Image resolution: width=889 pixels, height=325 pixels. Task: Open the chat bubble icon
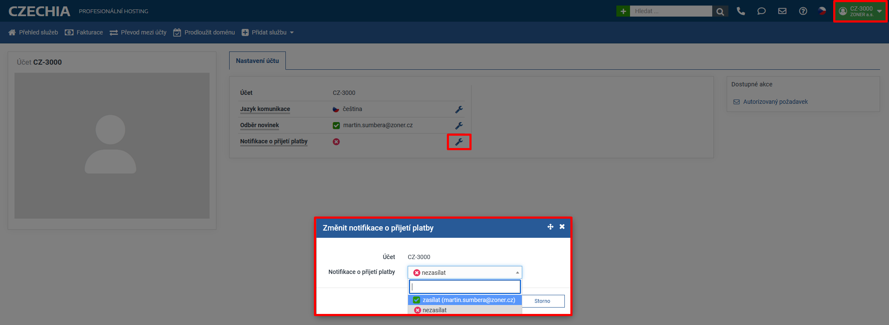761,11
